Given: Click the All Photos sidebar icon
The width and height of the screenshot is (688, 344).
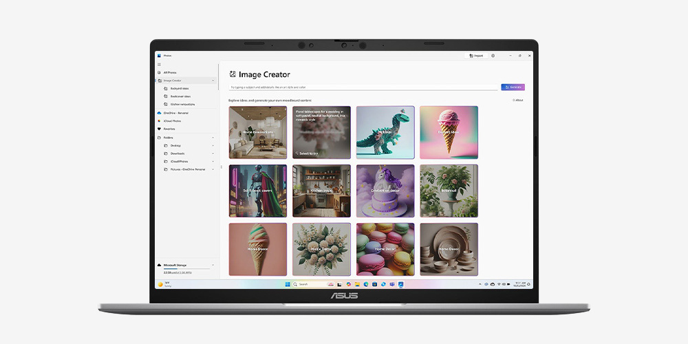Looking at the screenshot, I should (159, 72).
